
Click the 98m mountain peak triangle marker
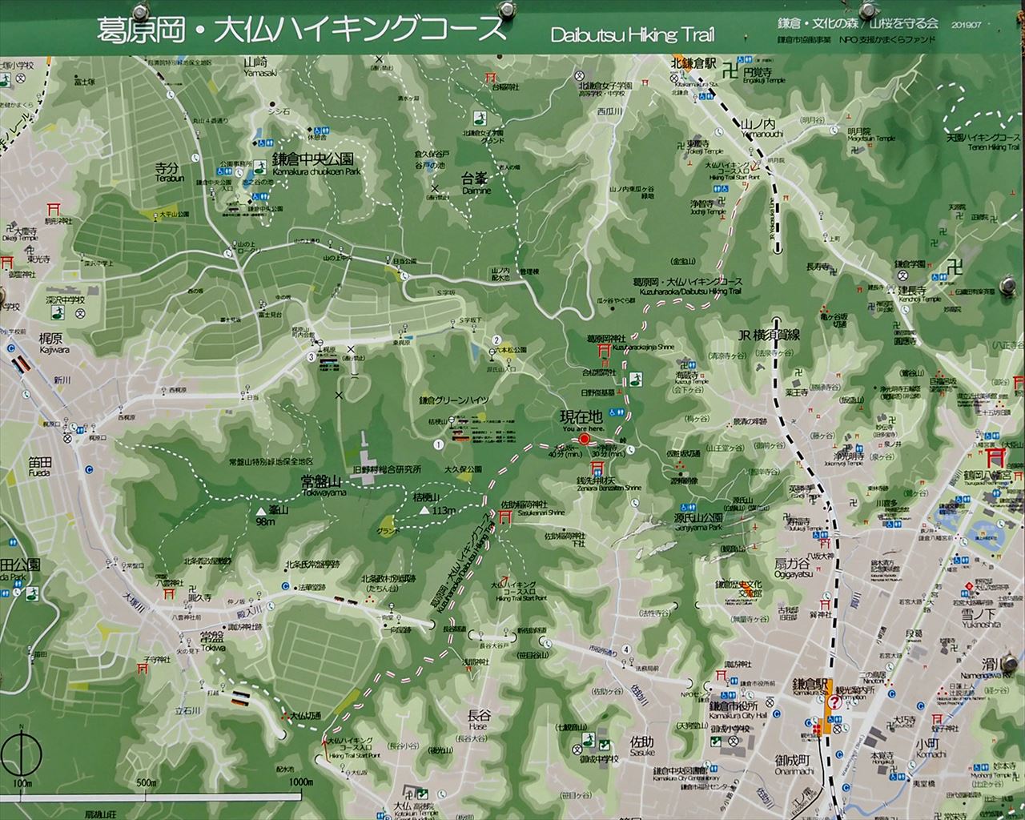[262, 510]
